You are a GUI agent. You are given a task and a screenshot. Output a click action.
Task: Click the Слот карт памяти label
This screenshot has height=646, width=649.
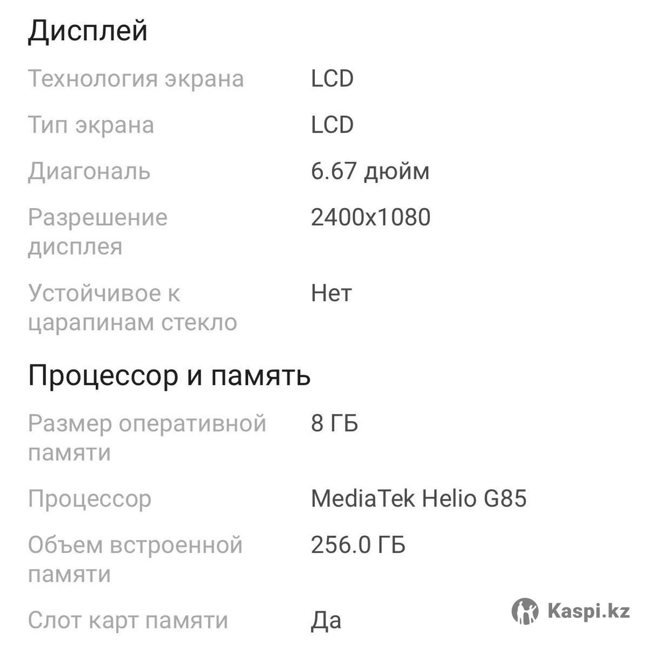(x=128, y=621)
